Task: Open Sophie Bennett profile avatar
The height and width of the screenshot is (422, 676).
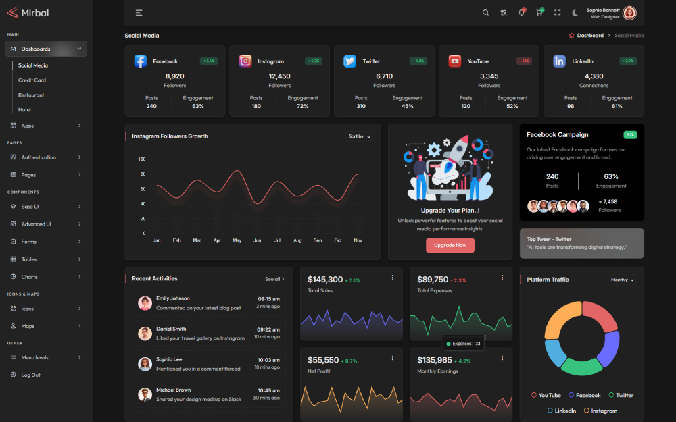Action: coord(629,13)
